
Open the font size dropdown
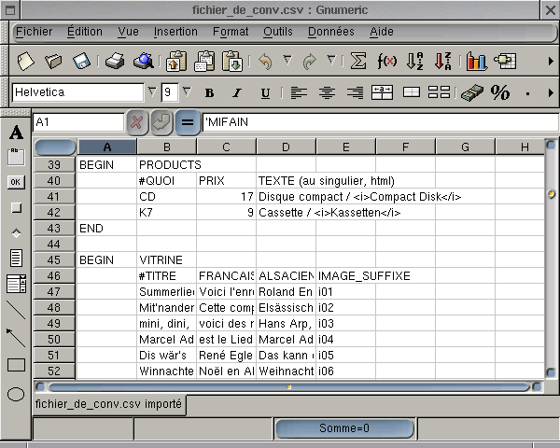[186, 91]
